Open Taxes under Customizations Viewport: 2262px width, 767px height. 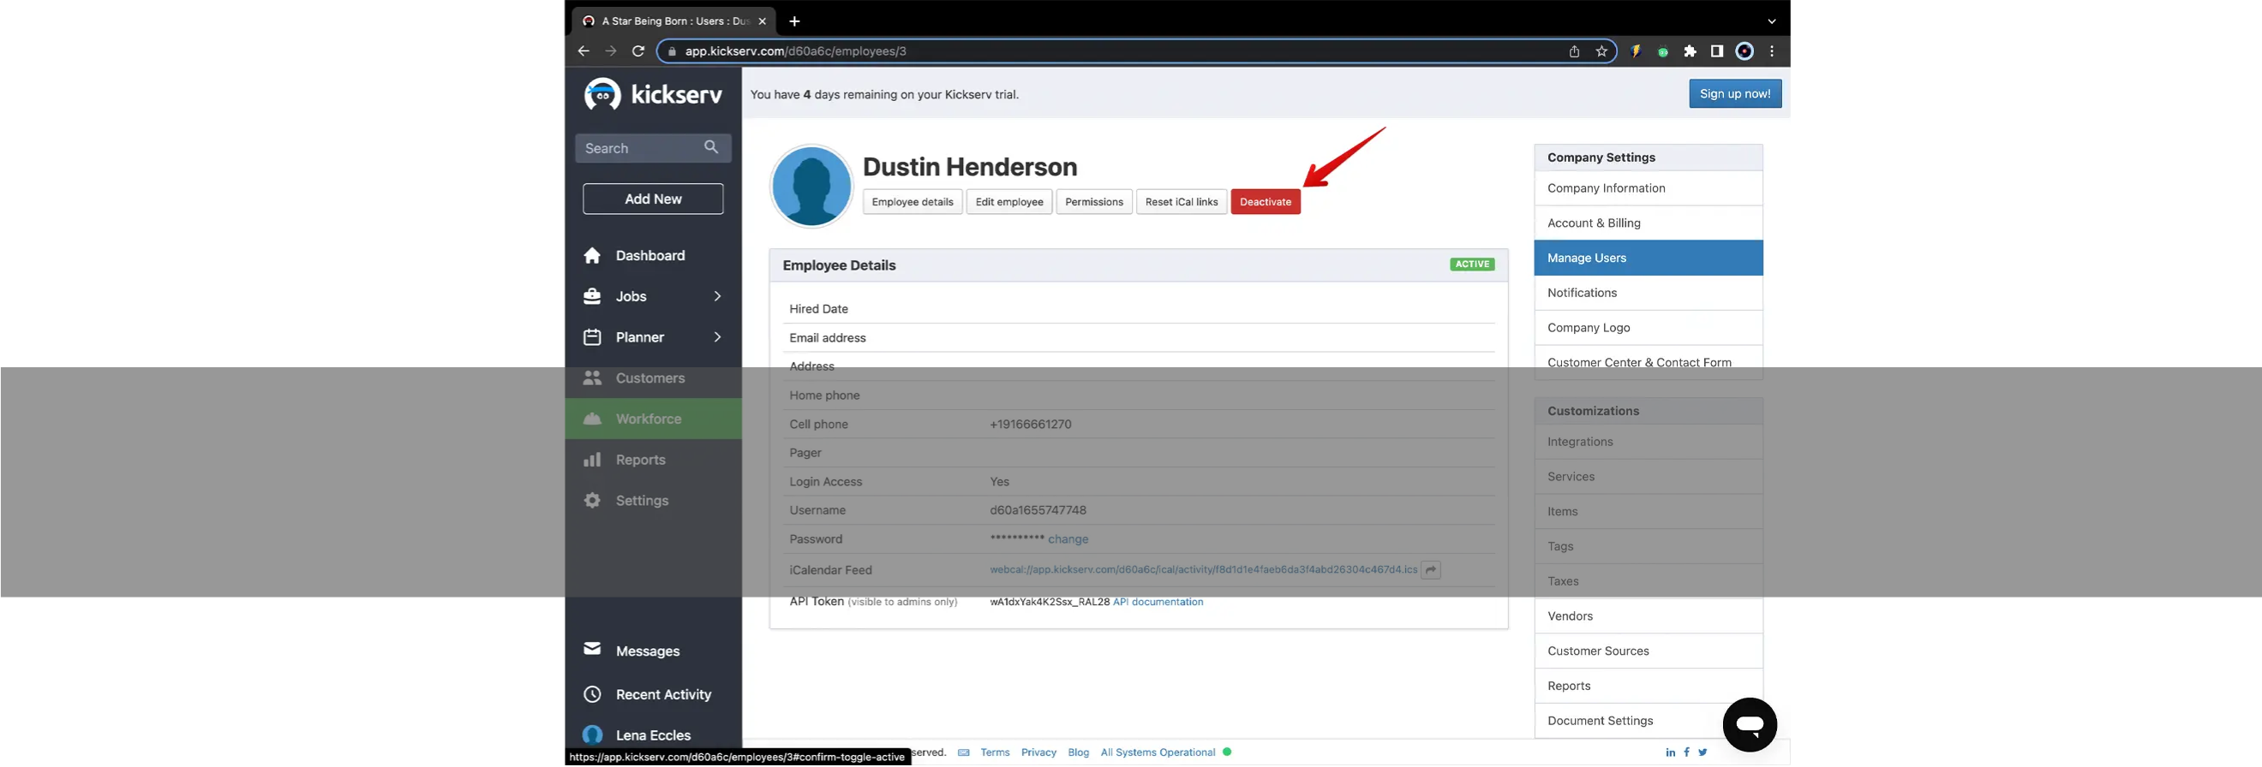(x=1649, y=582)
